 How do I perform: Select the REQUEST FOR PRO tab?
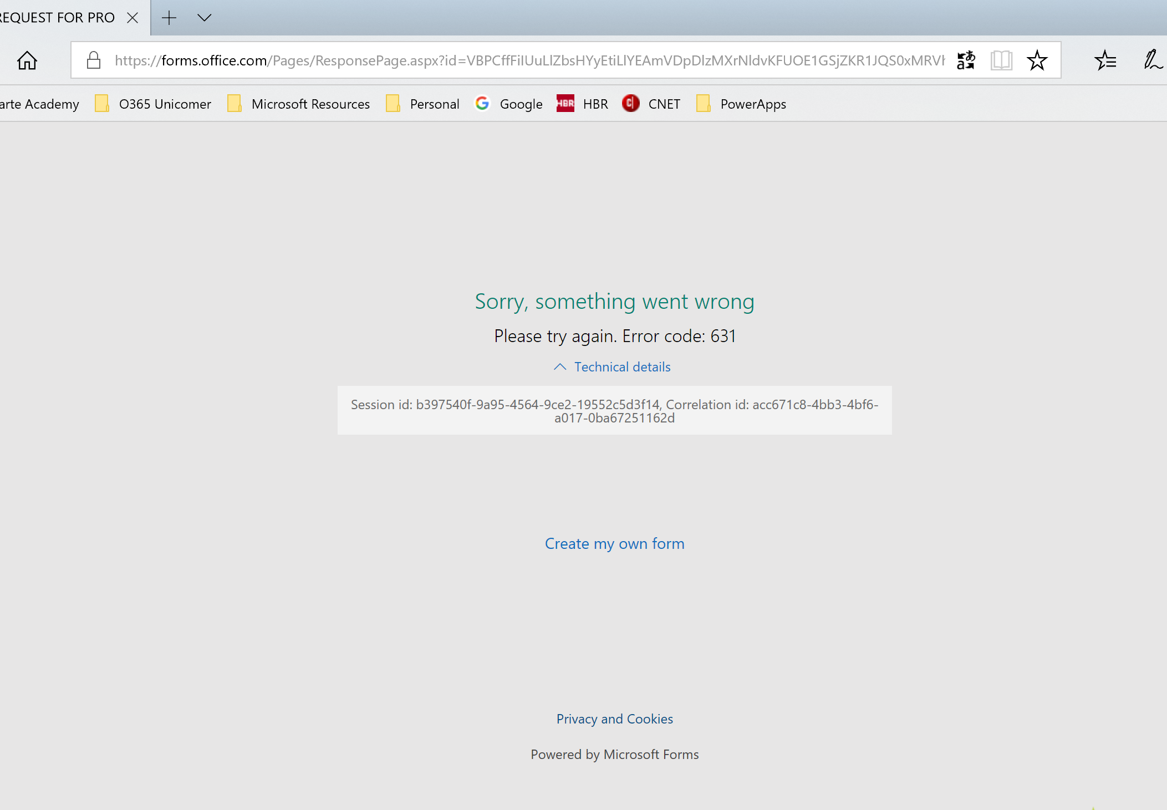58,18
